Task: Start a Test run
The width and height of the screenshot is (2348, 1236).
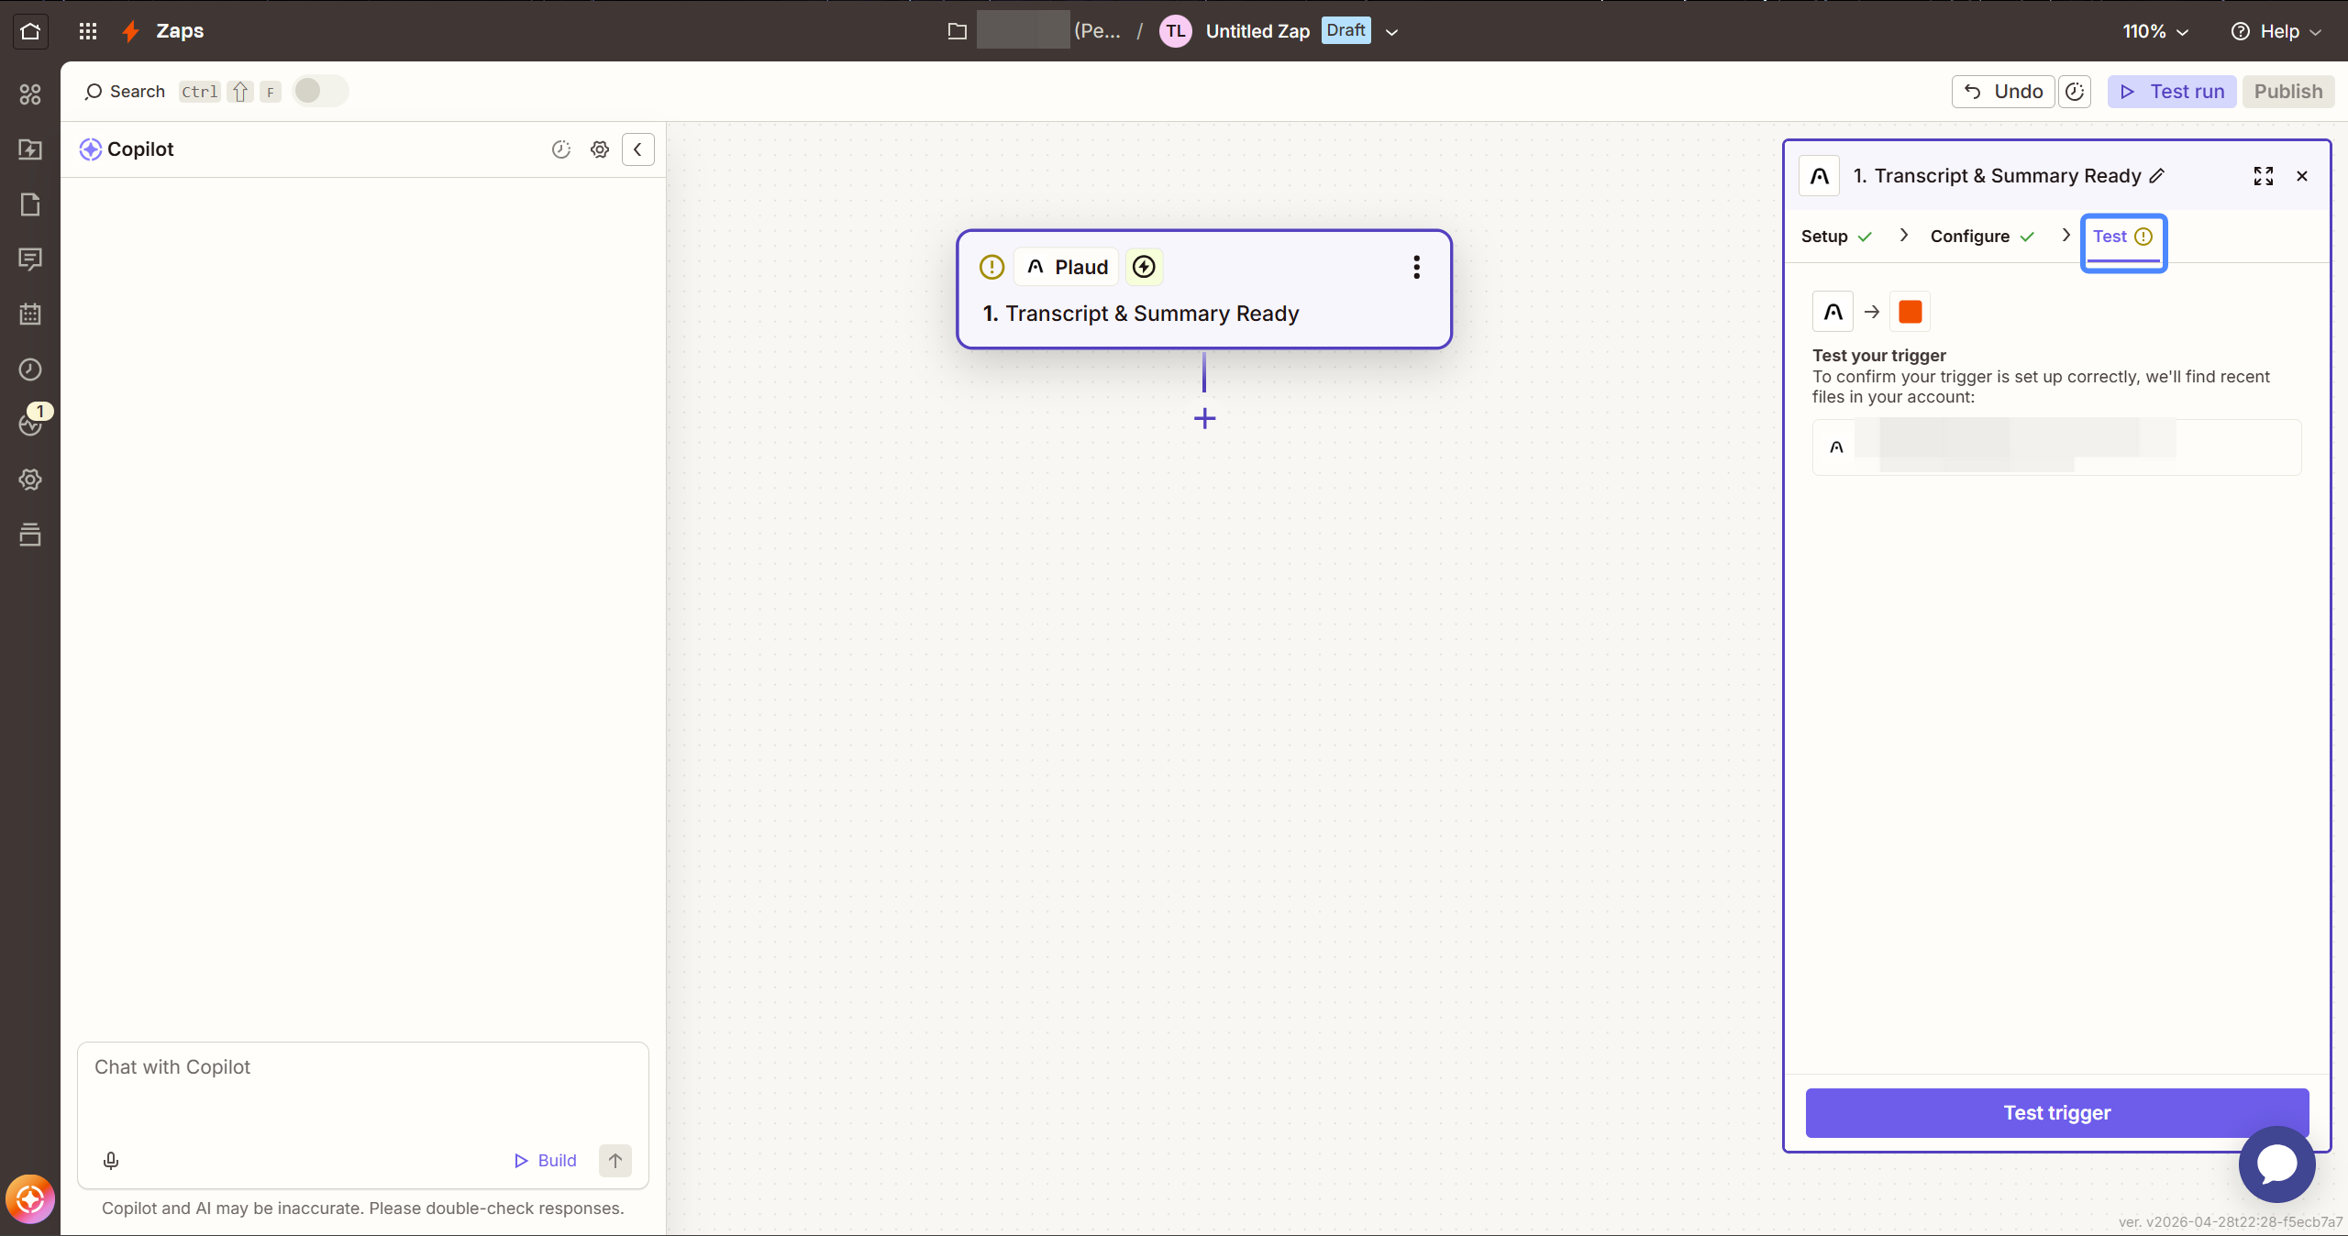Action: tap(2172, 92)
